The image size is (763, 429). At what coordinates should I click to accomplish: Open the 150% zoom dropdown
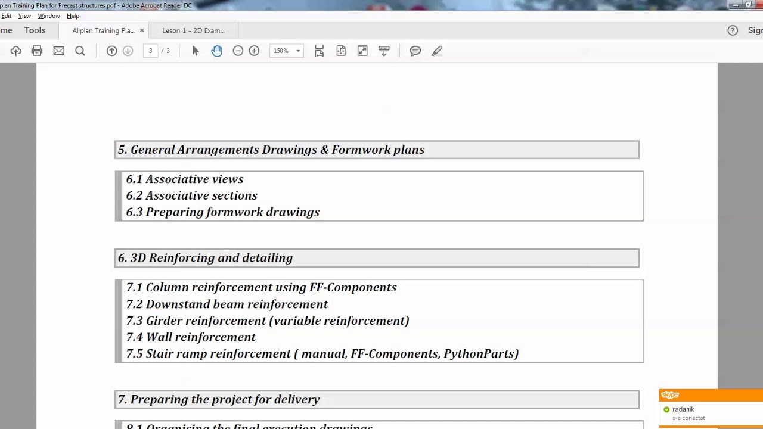pos(287,51)
